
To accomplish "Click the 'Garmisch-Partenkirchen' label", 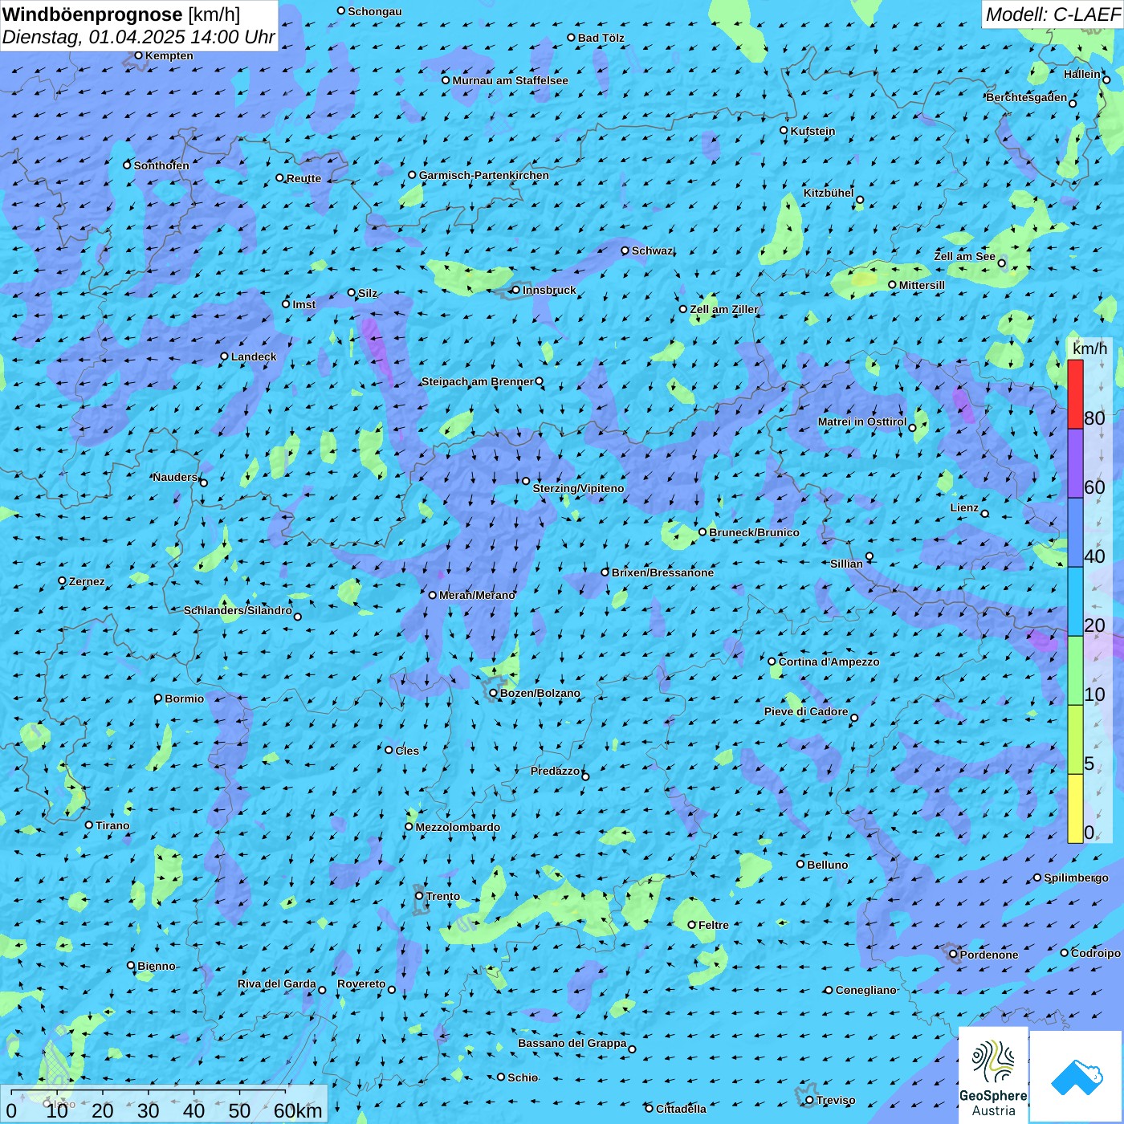I will tap(484, 175).
